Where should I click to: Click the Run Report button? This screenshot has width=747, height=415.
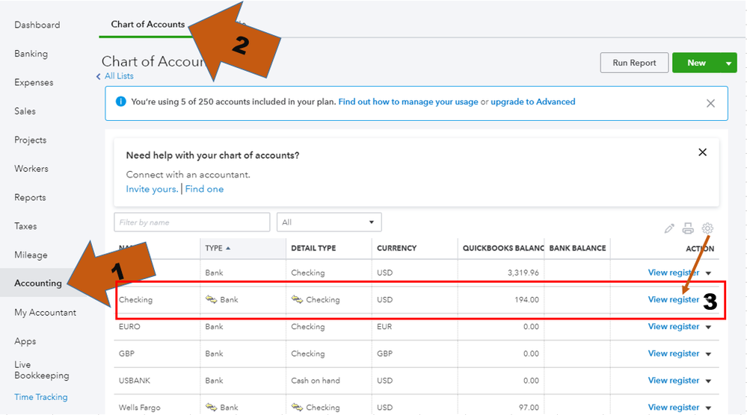(x=634, y=63)
